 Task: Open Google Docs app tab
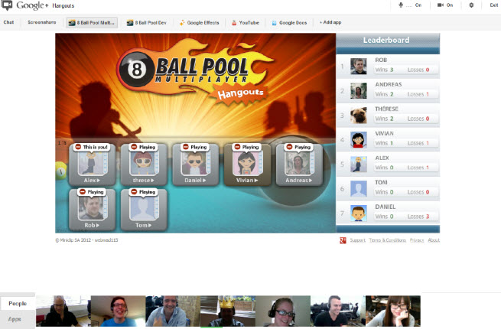coord(289,23)
